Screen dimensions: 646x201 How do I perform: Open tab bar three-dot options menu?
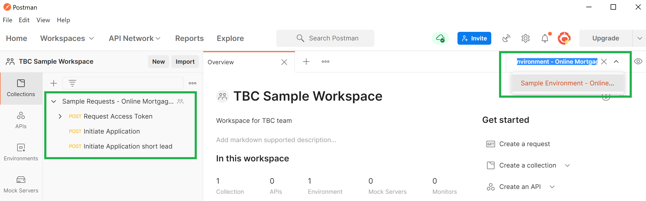[326, 62]
